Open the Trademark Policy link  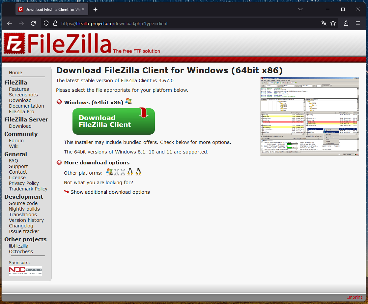28,189
